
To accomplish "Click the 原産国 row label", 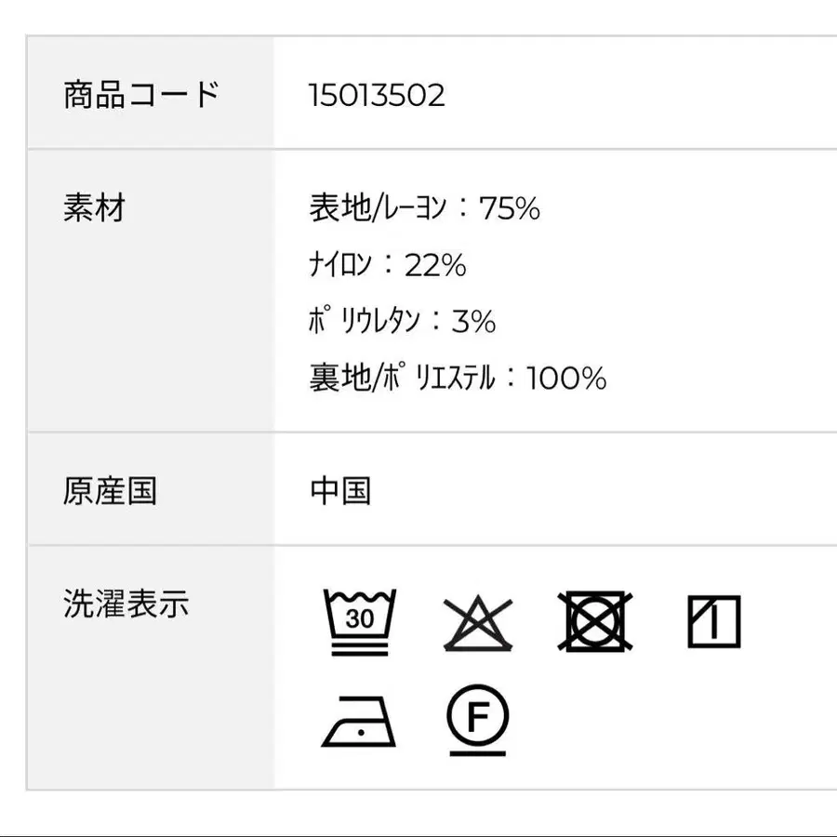I will (x=110, y=490).
